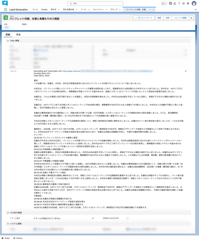Image resolution: width=199 pixels, height=241 pixels.
Task: Click the 'Duration 6min 47s' text
Action: 42,73
